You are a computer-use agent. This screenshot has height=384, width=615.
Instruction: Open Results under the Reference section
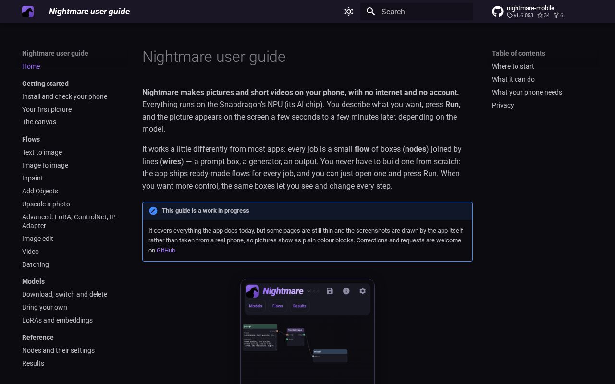33,363
